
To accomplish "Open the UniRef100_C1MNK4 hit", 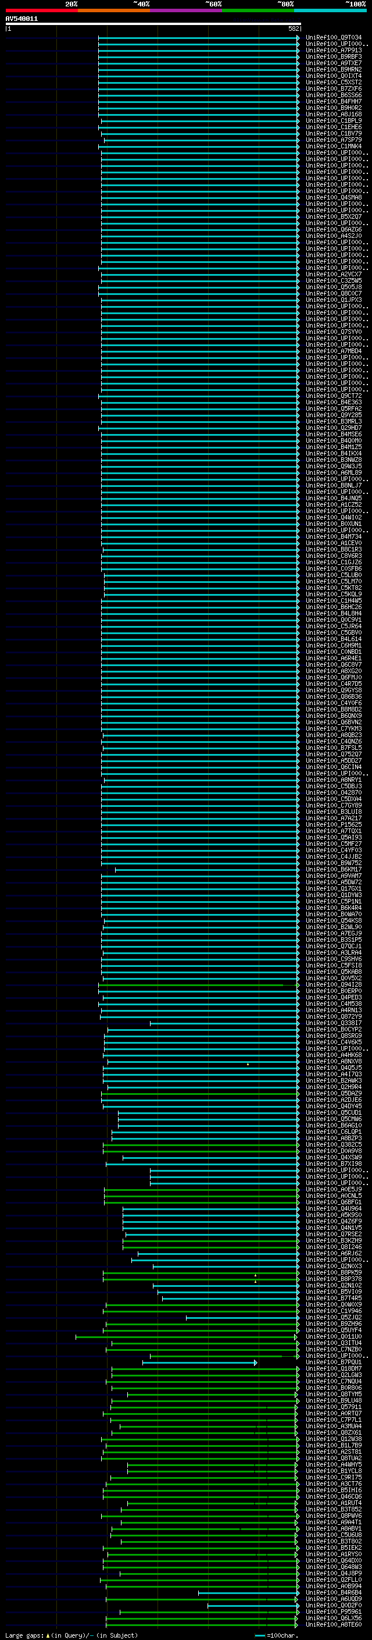I will point(333,147).
